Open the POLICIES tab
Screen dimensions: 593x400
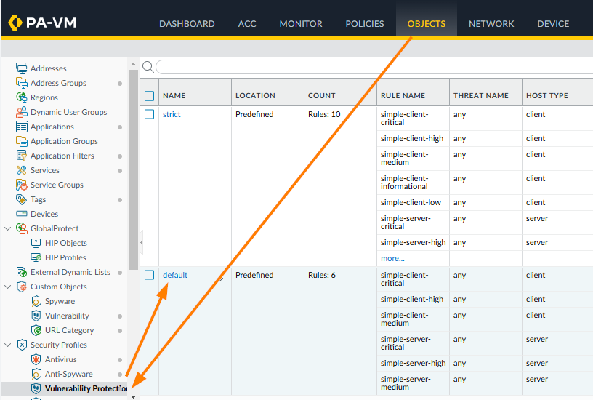[x=365, y=23]
